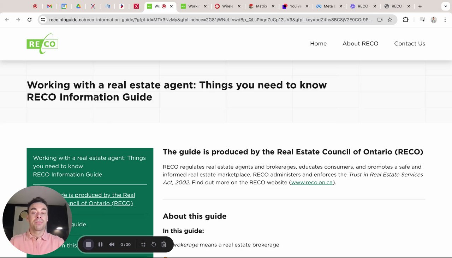Click the "Trust in Real Estate Services Act, 2002" text
Screen dimensions: 452x258
pos(293,178)
